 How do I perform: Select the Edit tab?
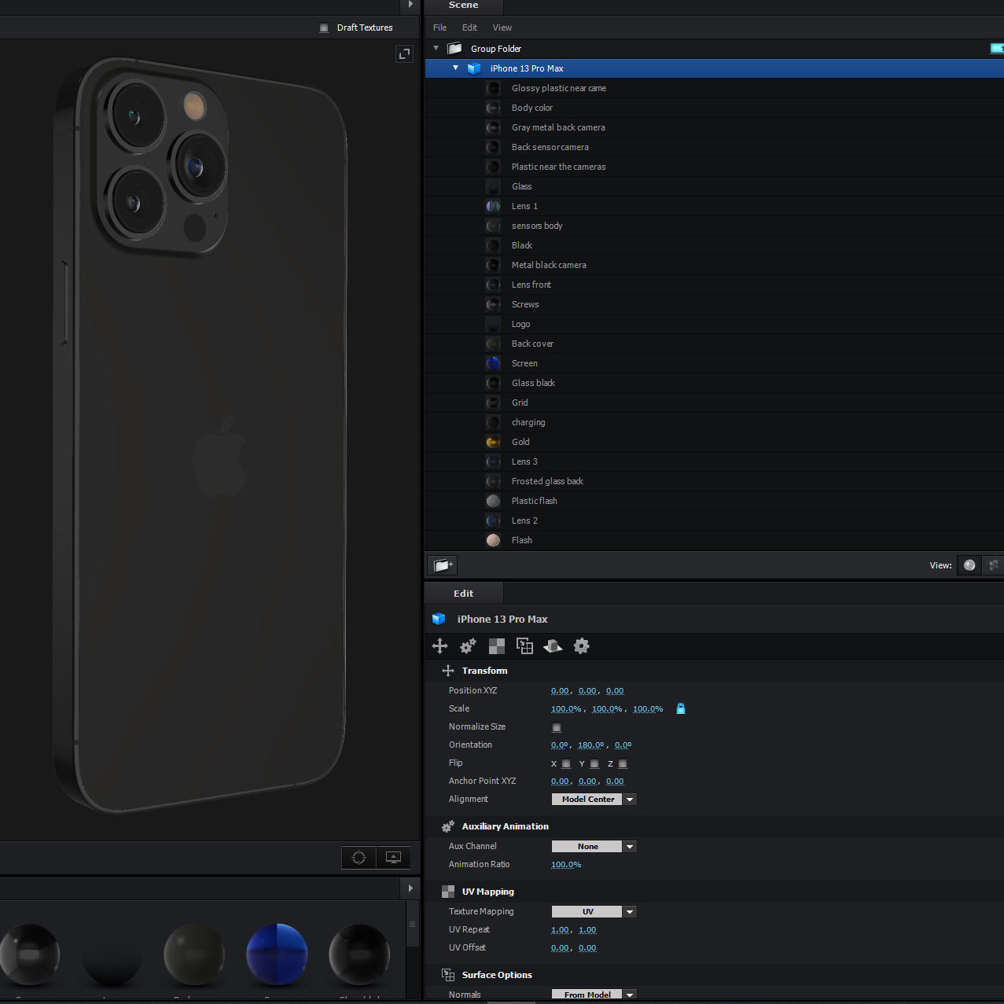tap(463, 594)
